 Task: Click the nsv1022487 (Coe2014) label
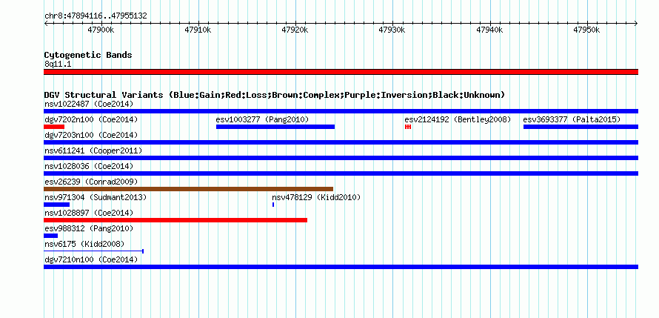(x=89, y=104)
